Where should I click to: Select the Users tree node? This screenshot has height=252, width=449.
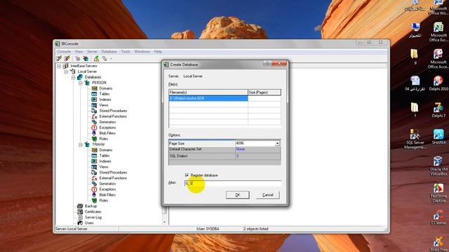click(89, 223)
